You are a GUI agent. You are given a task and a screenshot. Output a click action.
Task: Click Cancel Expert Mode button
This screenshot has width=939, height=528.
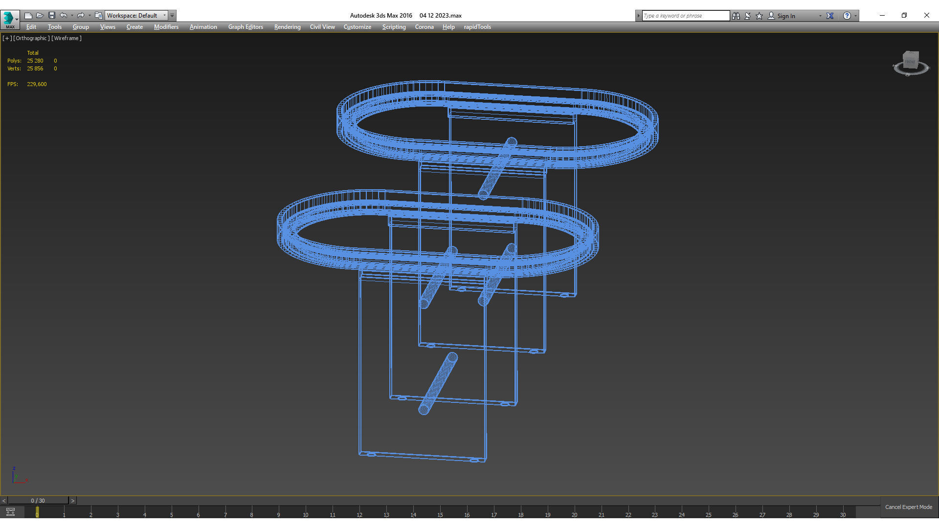point(908,507)
